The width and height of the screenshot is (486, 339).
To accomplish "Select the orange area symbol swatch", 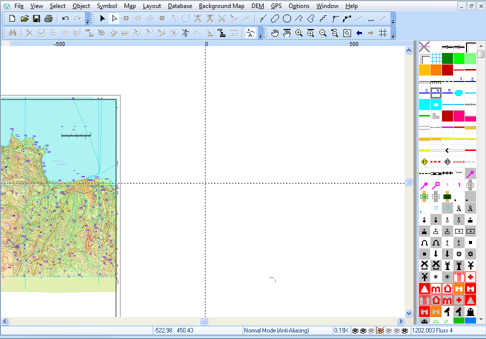I will pos(436,69).
